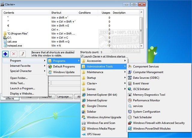The height and width of the screenshot is (138, 192).
Task: Pick Performance Monitor
Action: tap(159, 100)
